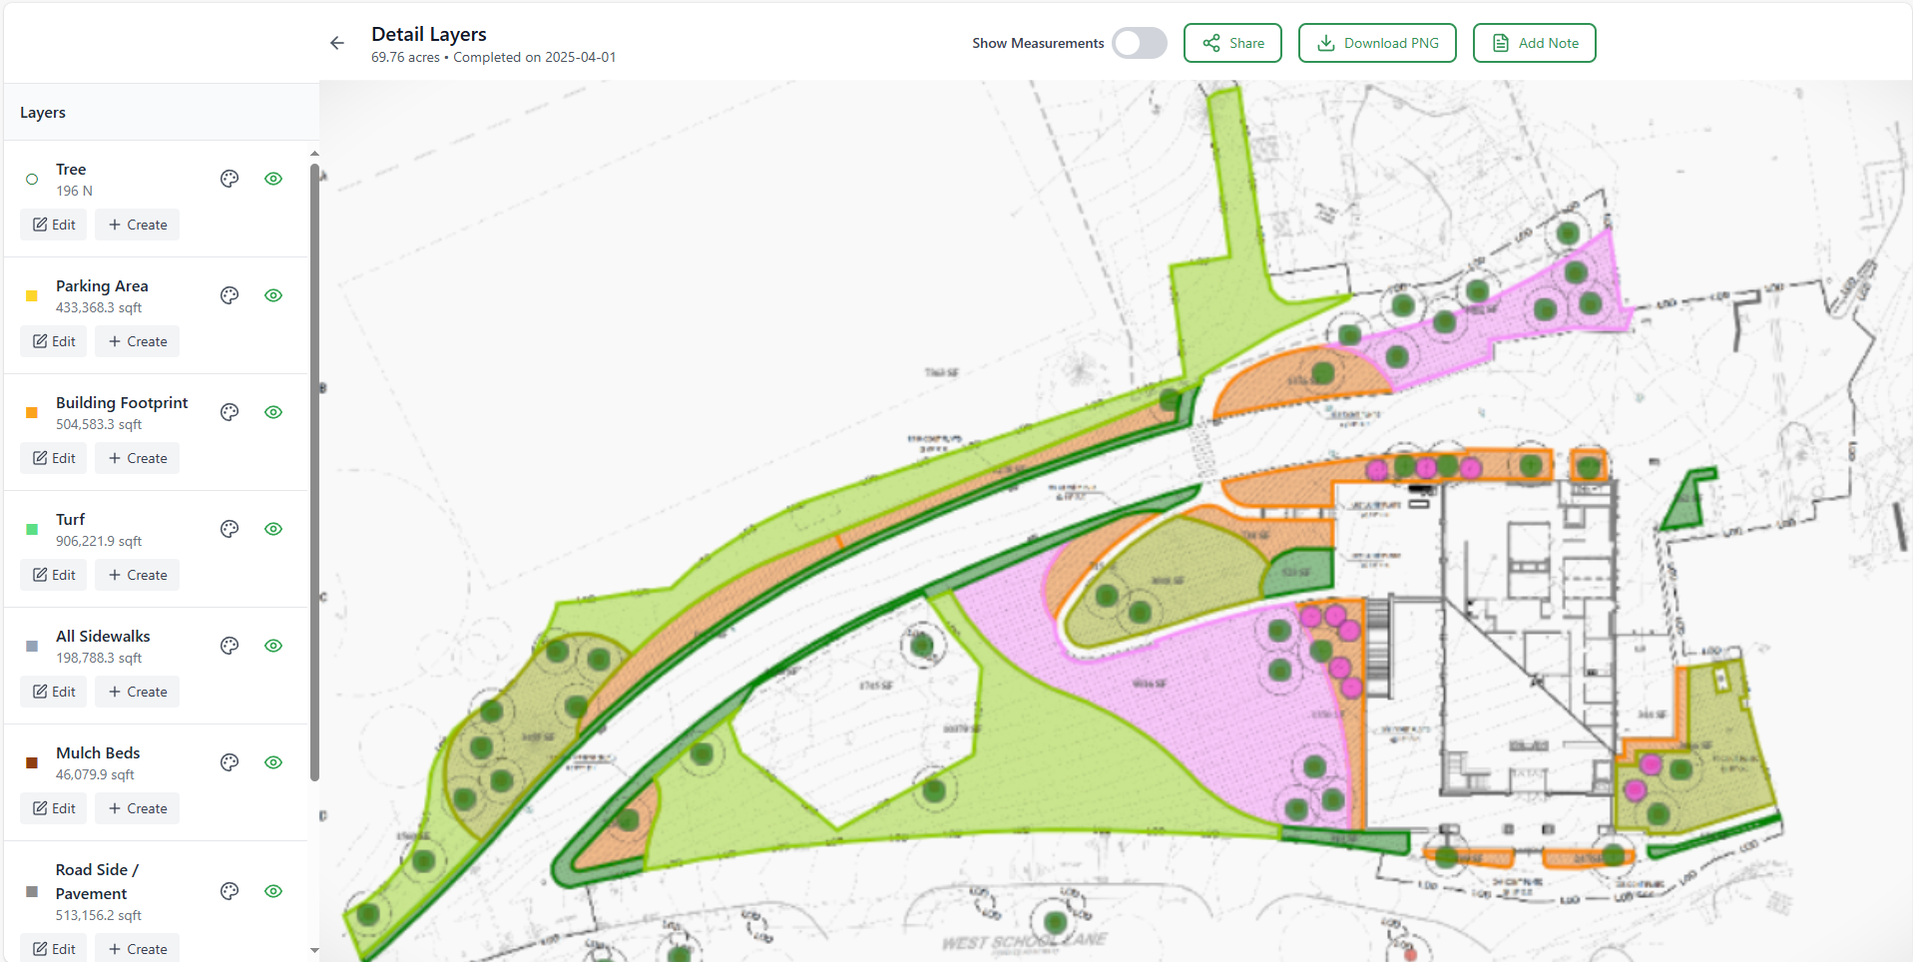Open palette icon for Road Side / Pavement layer
Image resolution: width=1913 pixels, height=962 pixels.
point(230,891)
